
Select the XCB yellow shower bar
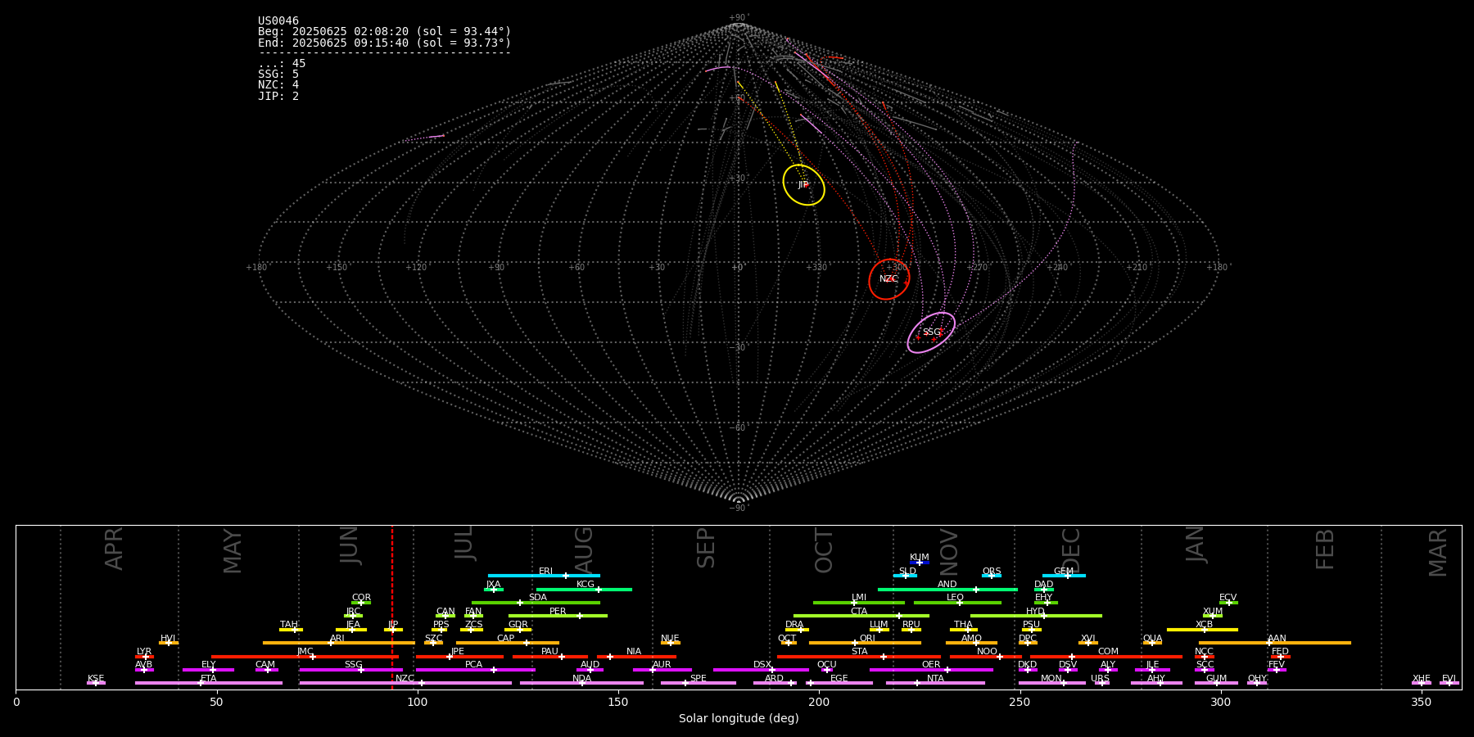tap(1202, 630)
